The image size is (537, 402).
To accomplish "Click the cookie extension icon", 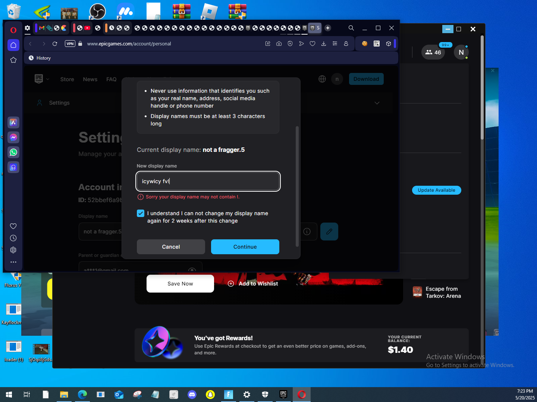I will pos(365,44).
